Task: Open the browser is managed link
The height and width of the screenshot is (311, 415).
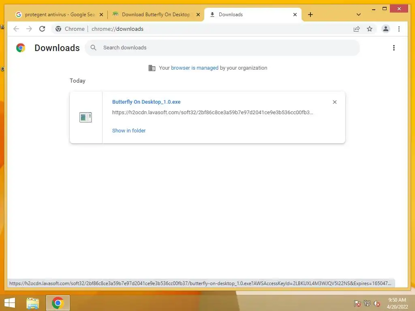Action: (195, 68)
